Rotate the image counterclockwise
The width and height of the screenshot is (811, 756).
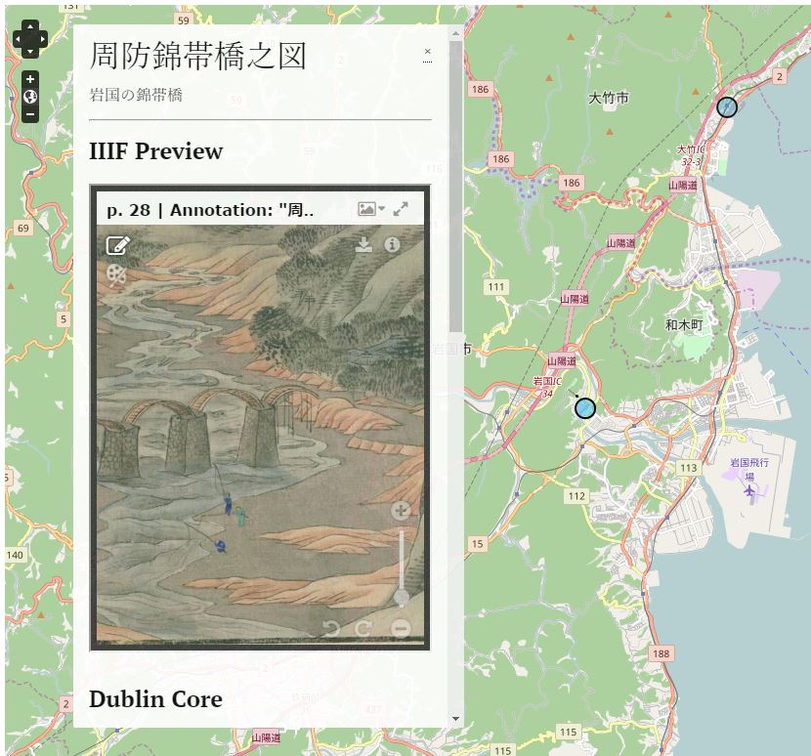[x=331, y=628]
